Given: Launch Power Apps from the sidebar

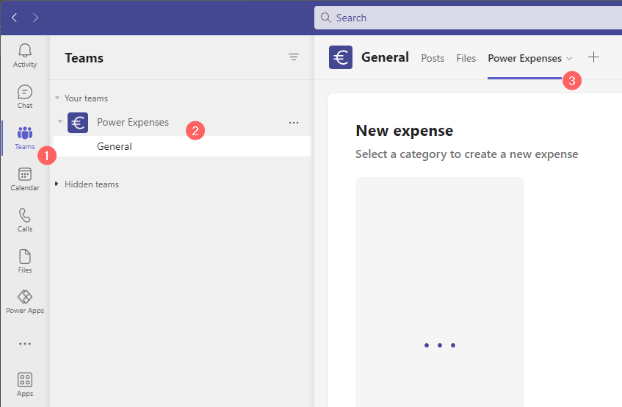Looking at the screenshot, I should tap(25, 298).
